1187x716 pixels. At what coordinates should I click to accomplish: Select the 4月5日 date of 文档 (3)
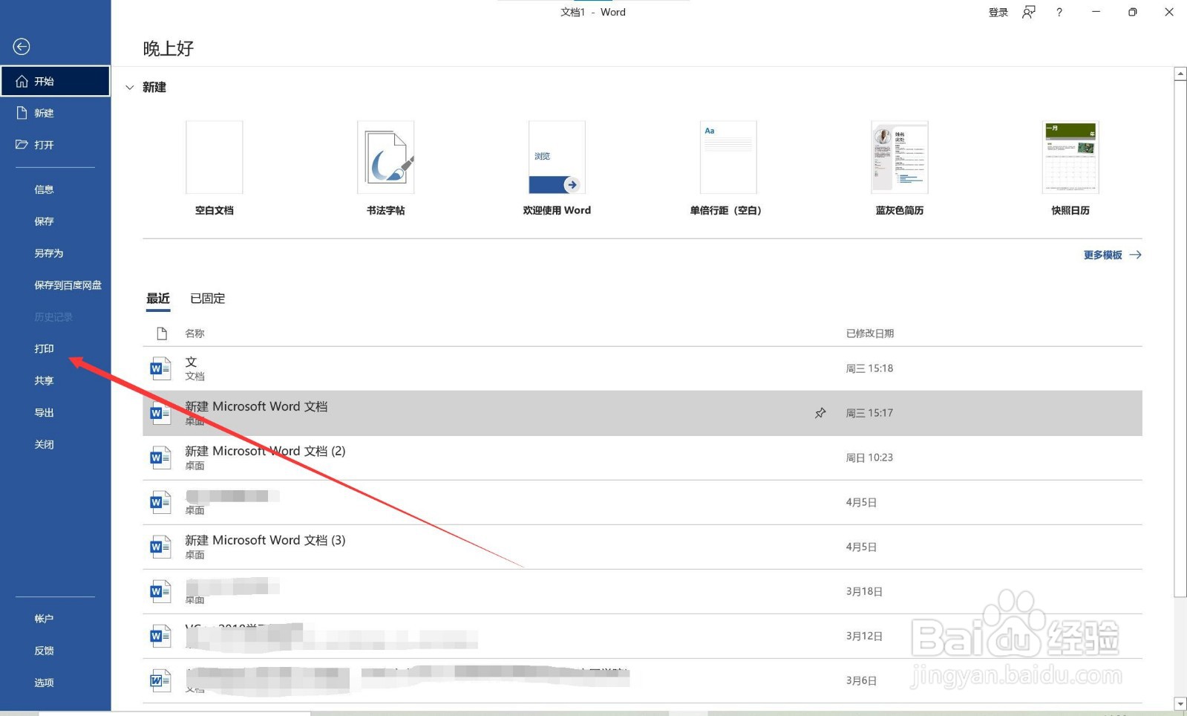click(x=861, y=547)
